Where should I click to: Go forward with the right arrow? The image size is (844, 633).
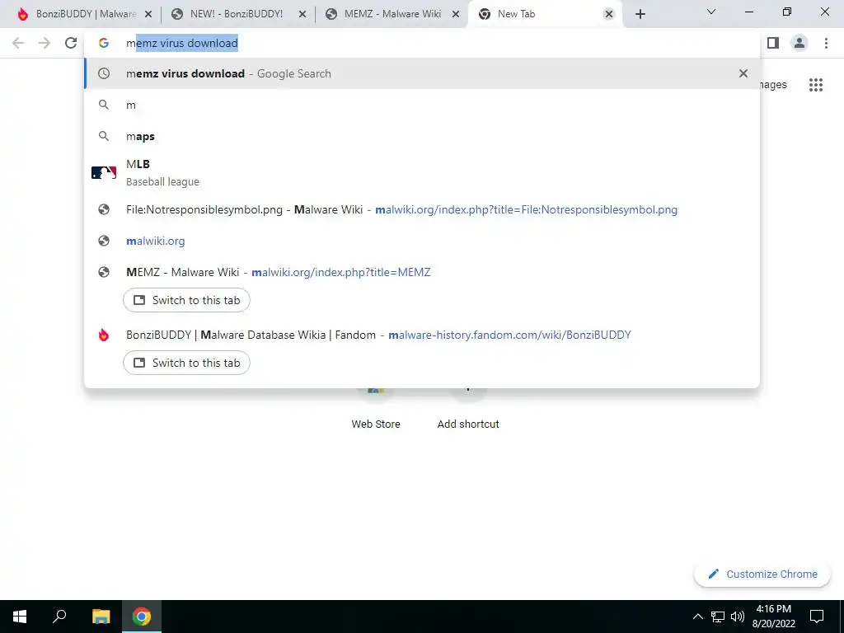tap(45, 43)
